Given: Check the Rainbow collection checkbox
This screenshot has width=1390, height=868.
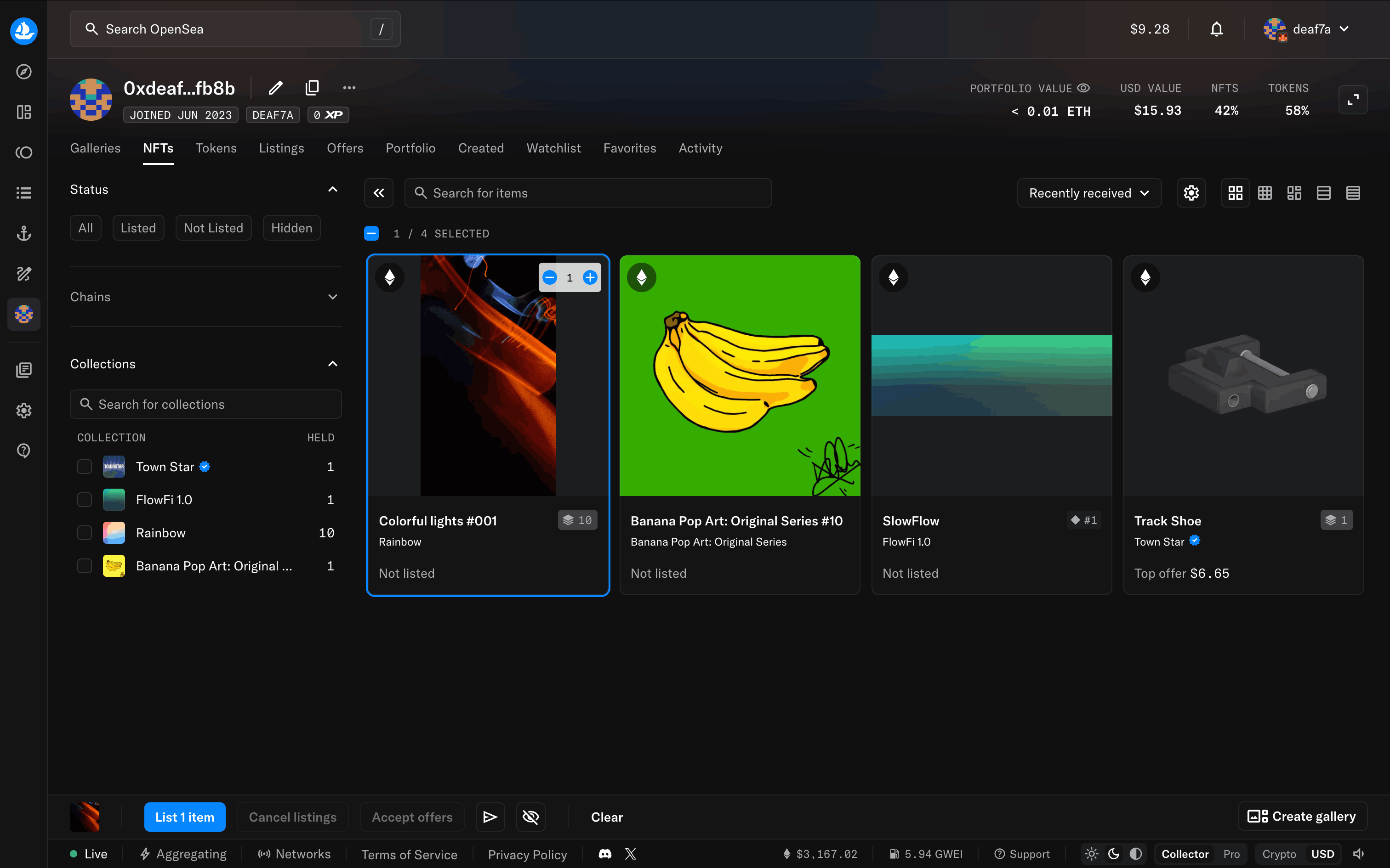Looking at the screenshot, I should point(85,533).
